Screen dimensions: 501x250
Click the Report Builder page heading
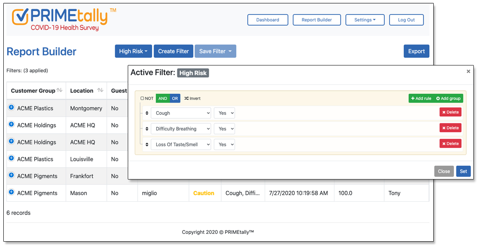coord(41,52)
